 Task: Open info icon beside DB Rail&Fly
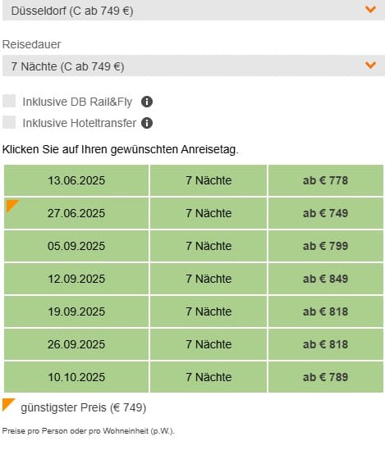tap(146, 102)
